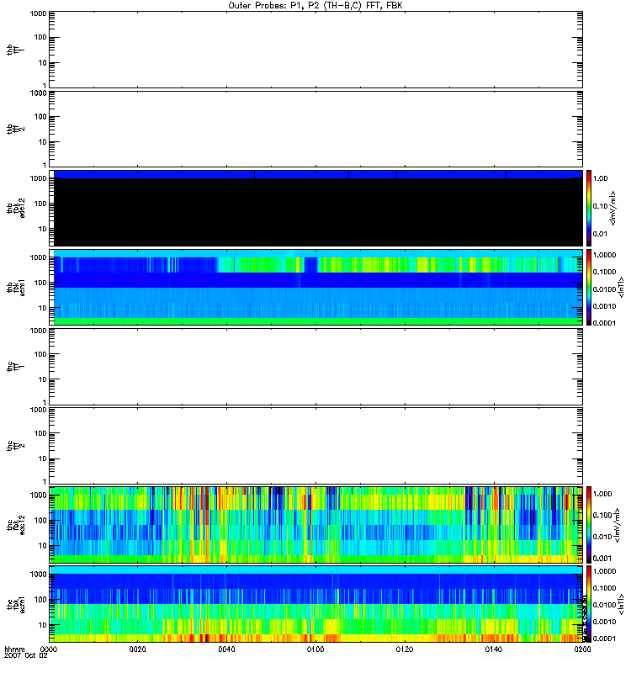The image size is (631, 673).
Task: Click the thb fbk edc12 color scale bar
Action: point(590,207)
